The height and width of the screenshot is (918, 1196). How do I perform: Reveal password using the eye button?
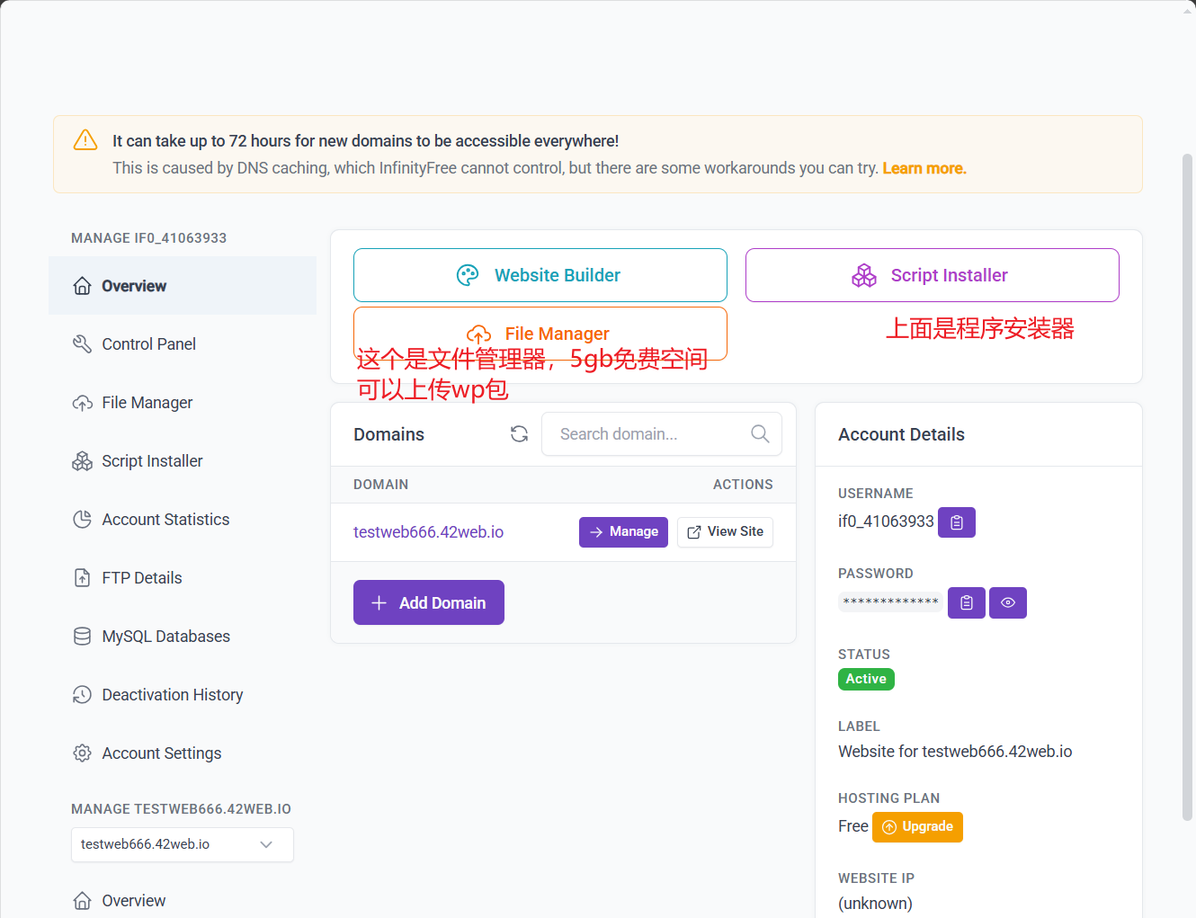pos(1007,602)
